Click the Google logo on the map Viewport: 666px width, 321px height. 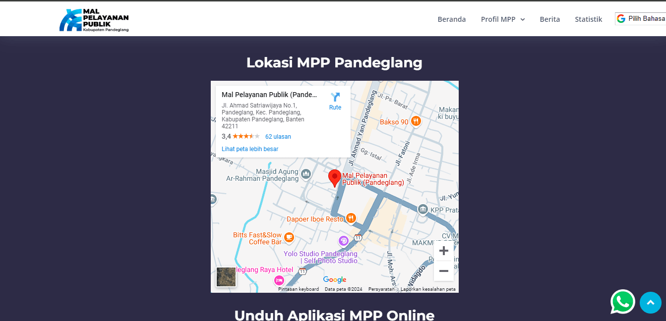tap(335, 280)
